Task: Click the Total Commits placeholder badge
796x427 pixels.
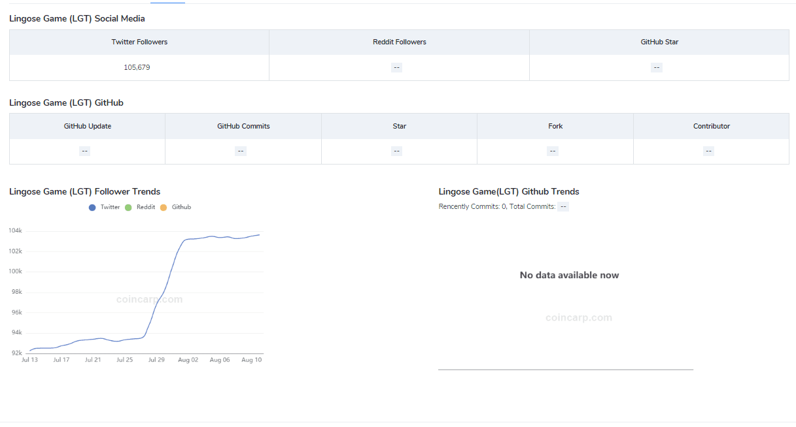Action: click(563, 207)
